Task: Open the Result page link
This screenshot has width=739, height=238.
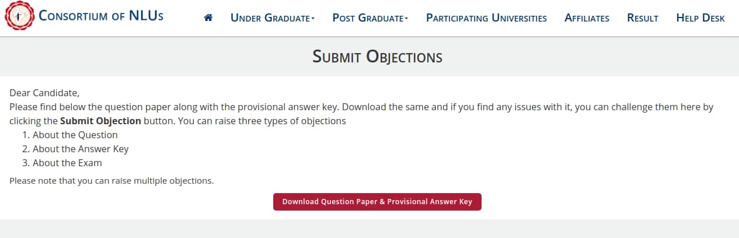Action: click(643, 18)
